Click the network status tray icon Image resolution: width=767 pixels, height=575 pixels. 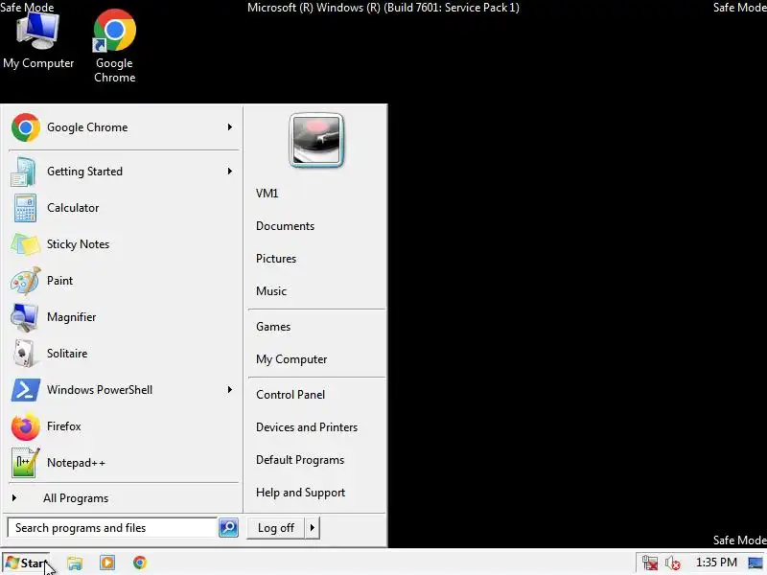(x=650, y=563)
